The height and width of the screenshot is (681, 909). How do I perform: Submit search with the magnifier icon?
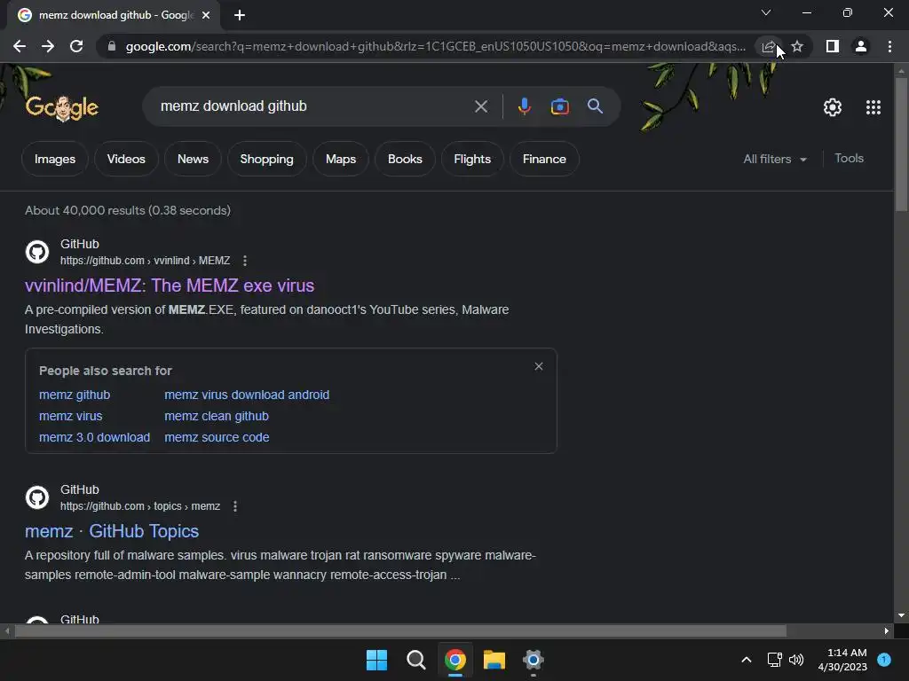coord(595,106)
